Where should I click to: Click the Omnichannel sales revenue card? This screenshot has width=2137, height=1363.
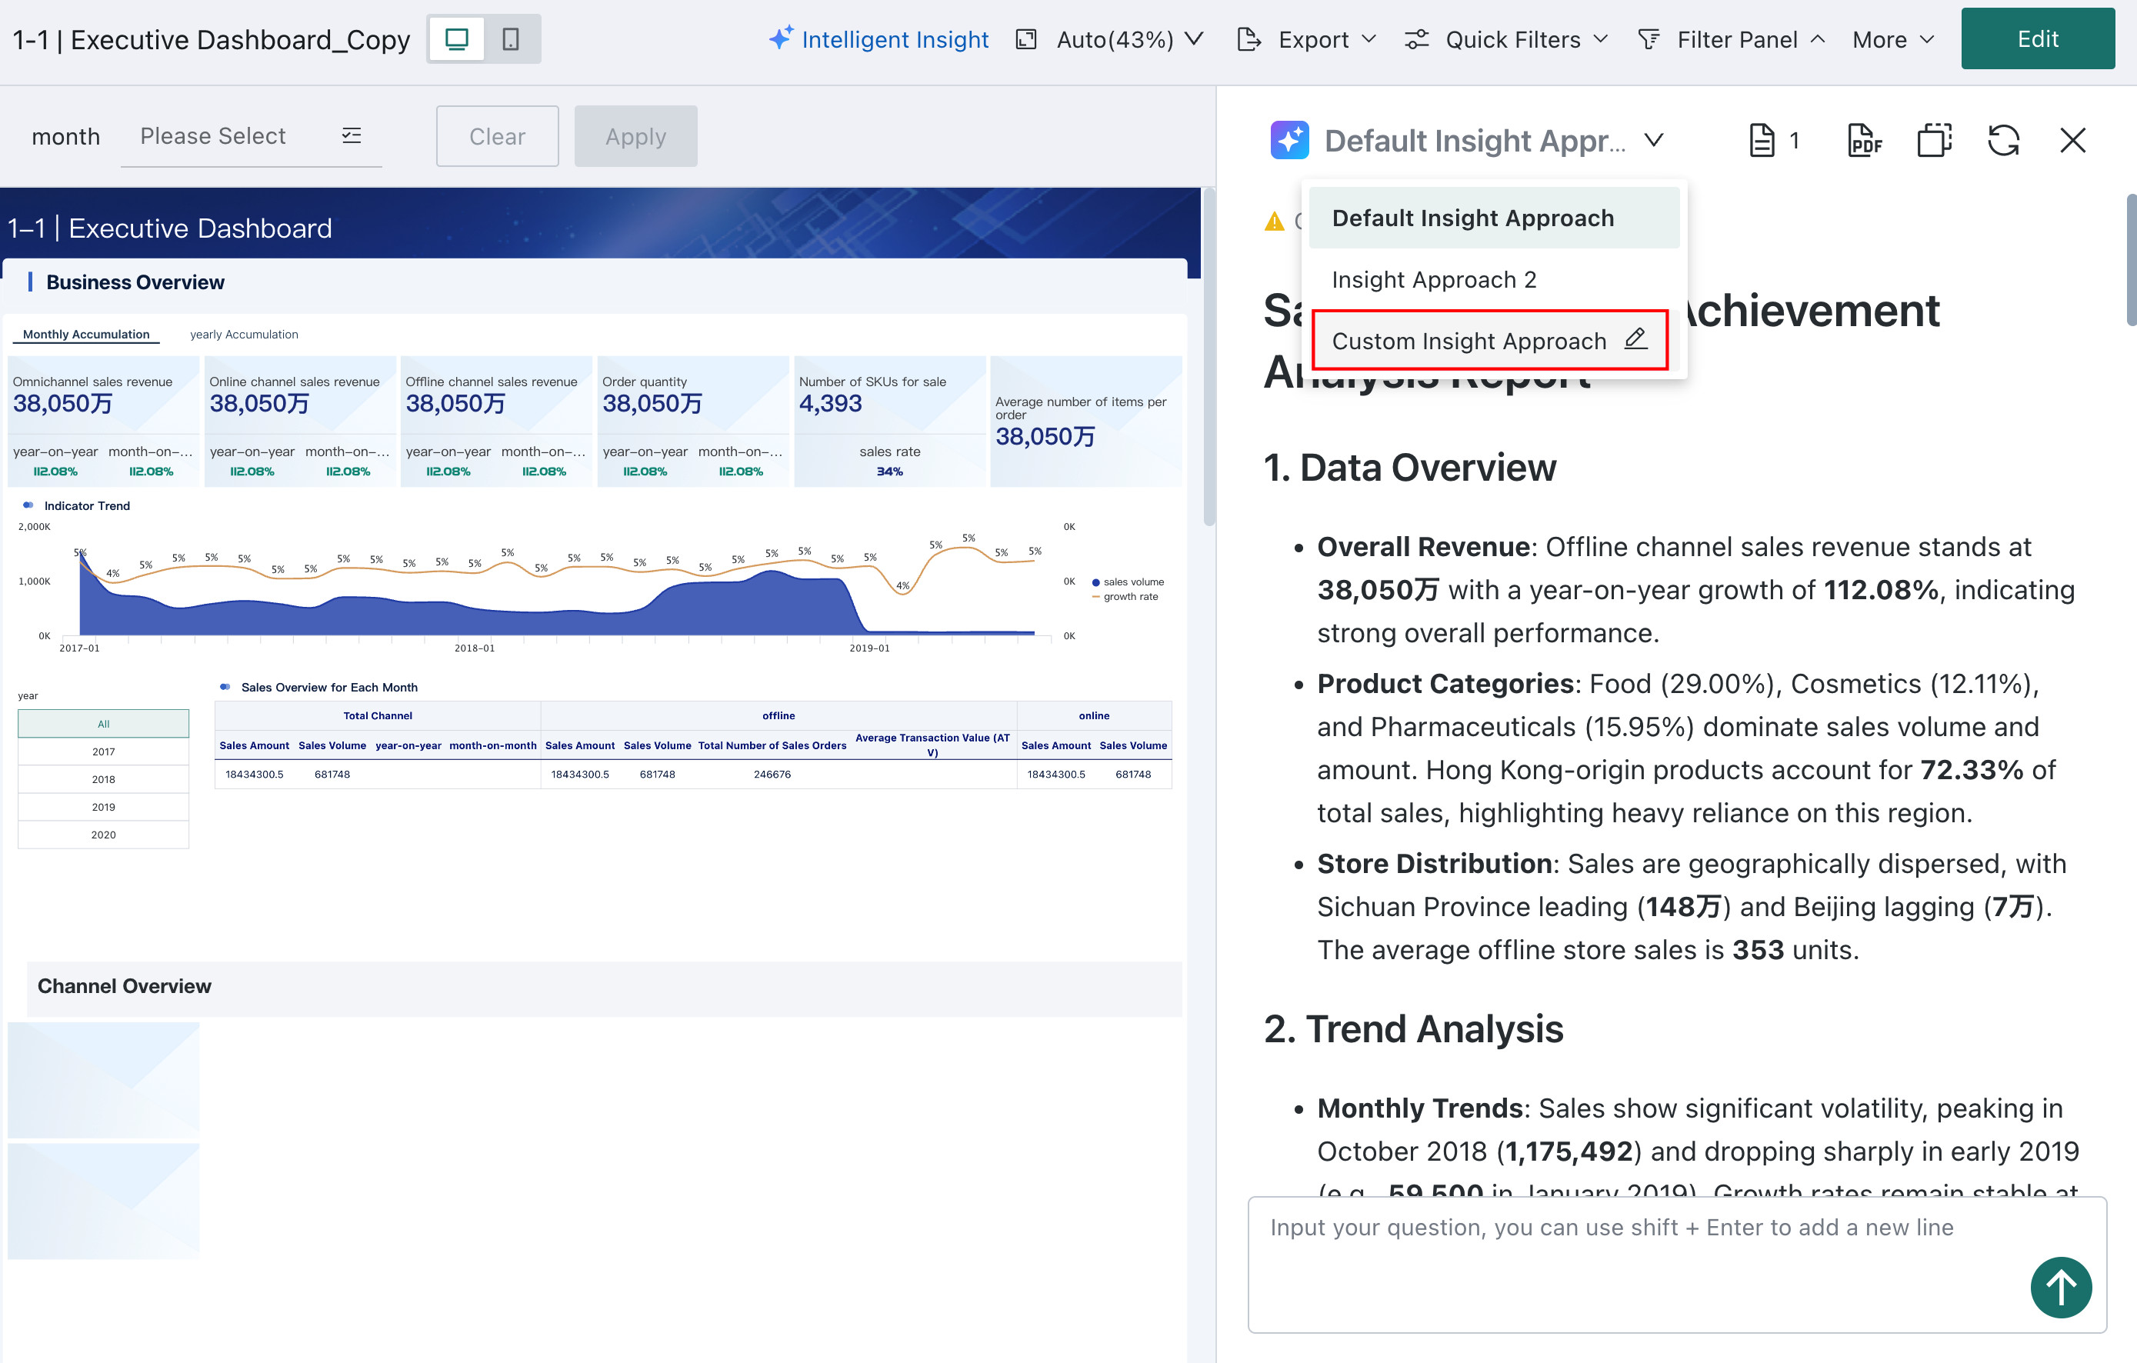pos(104,421)
